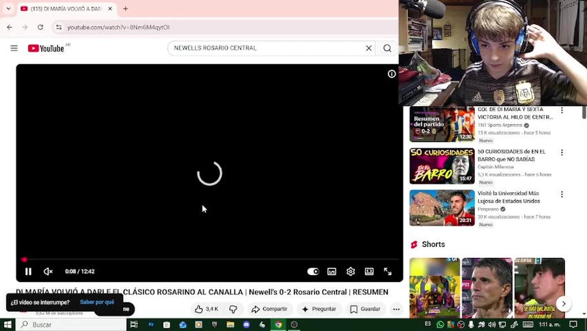
Task: Open Task View on the taskbar
Action: 134,325
